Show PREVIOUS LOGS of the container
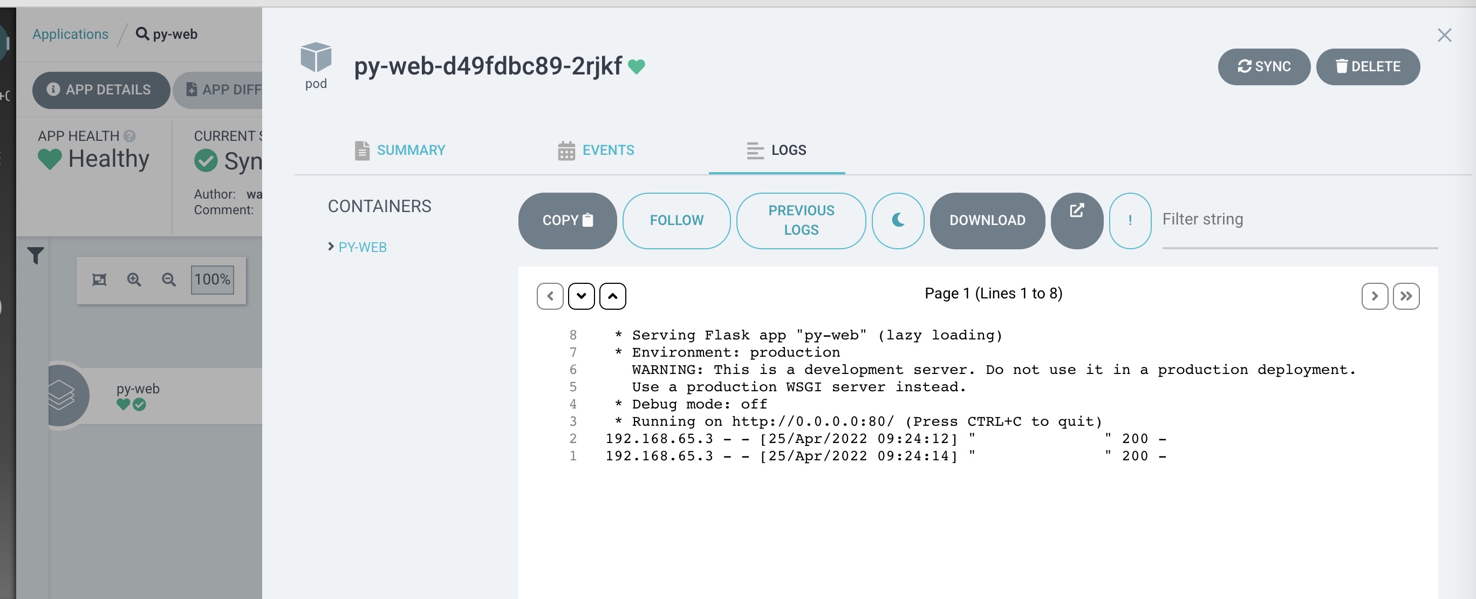Screen dimensions: 1476x599 (x=801, y=221)
